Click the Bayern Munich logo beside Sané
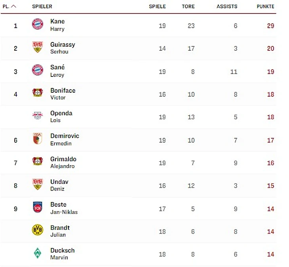Screen dimensions: 289x267 click(x=38, y=70)
